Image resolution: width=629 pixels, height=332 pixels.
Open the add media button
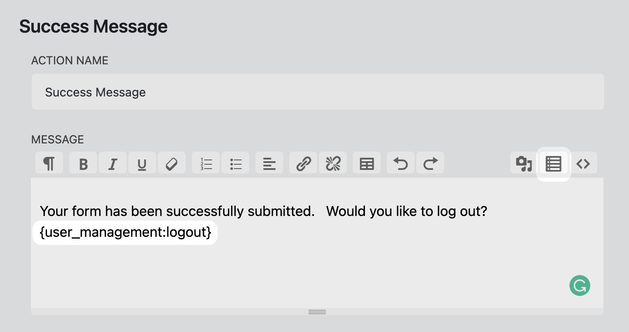524,163
